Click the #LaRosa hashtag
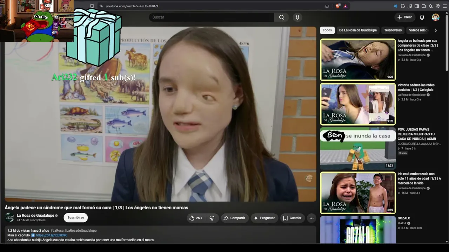 coord(57,231)
